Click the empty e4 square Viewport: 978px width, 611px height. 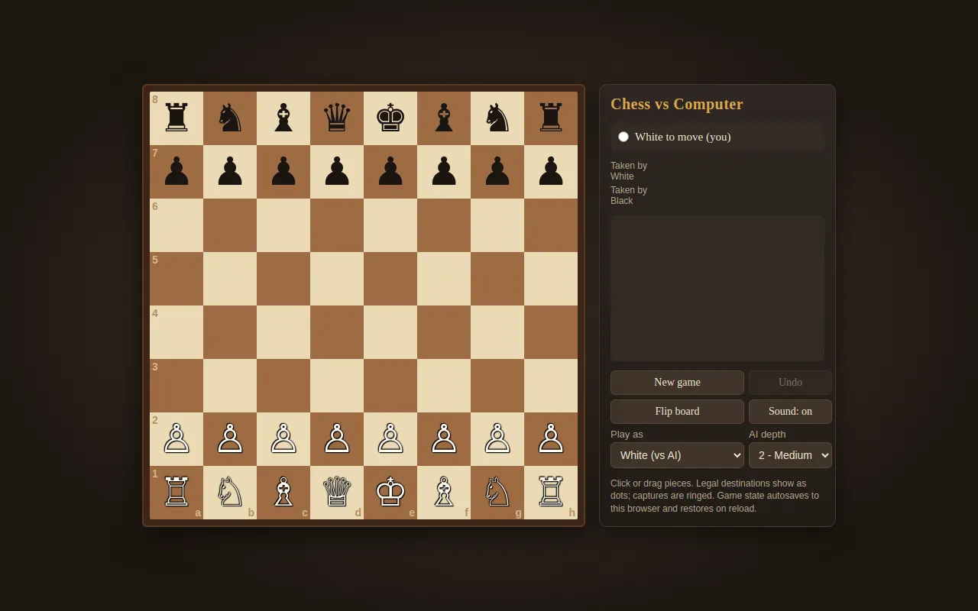click(390, 332)
